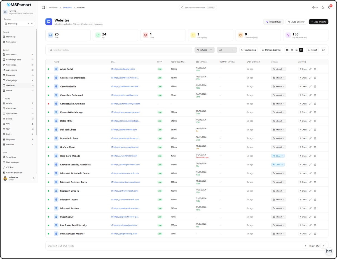Image resolution: width=337 pixels, height=259 pixels.
Task: Activate Select mode for the table
Action: (x=312, y=50)
